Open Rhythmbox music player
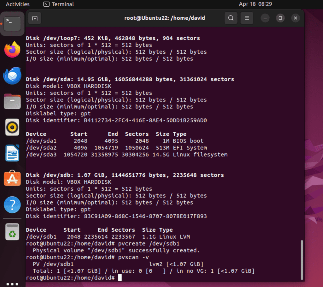 [12, 127]
